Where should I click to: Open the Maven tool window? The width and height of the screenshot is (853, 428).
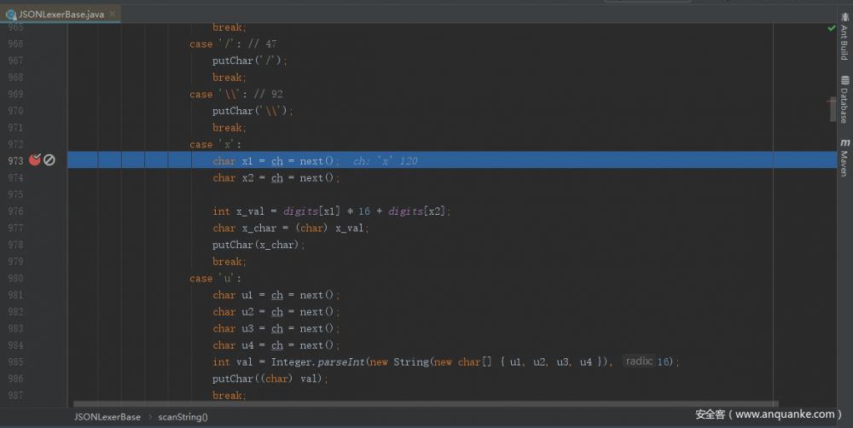tap(844, 157)
